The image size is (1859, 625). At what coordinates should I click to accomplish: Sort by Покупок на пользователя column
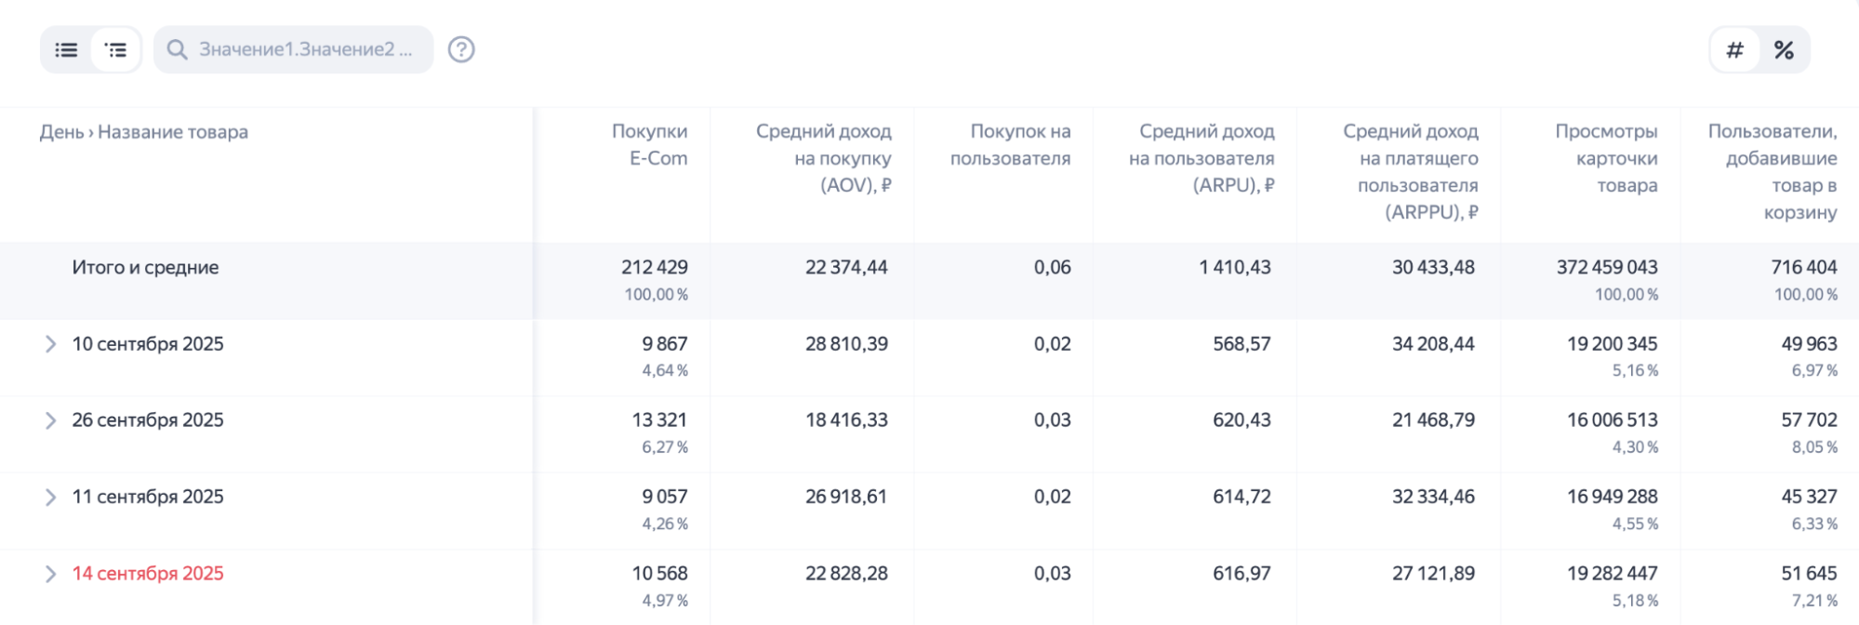1010,145
